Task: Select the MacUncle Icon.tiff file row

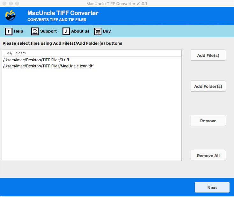Action: pyautogui.click(x=92, y=66)
